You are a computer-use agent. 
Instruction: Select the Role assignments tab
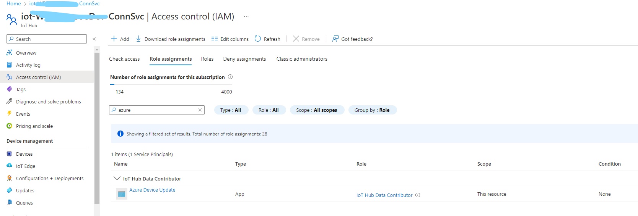point(171,59)
